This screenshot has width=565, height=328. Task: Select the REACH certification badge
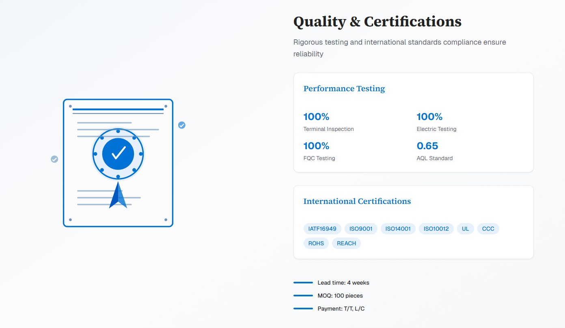pos(346,243)
